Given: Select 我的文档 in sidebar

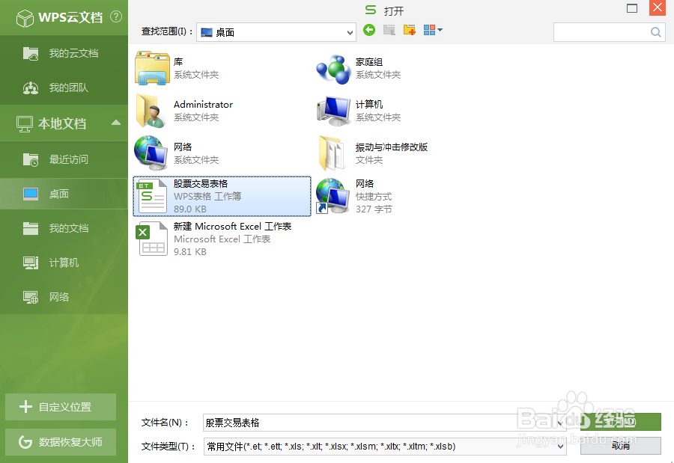Looking at the screenshot, I should [x=64, y=228].
